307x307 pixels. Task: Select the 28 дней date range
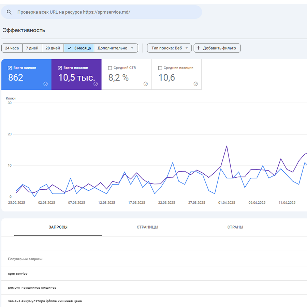point(53,48)
